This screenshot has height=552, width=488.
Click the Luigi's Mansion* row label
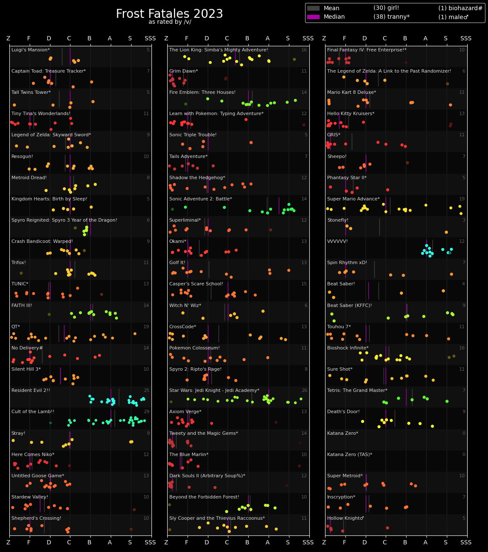pyautogui.click(x=31, y=50)
